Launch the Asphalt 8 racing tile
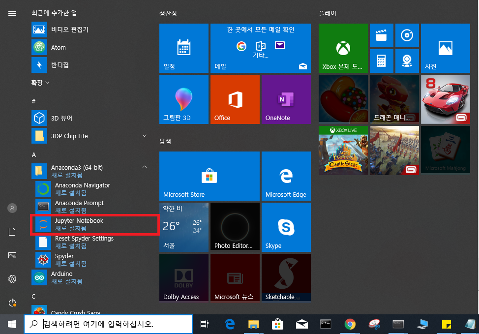Image resolution: width=479 pixels, height=334 pixels. tap(446, 99)
